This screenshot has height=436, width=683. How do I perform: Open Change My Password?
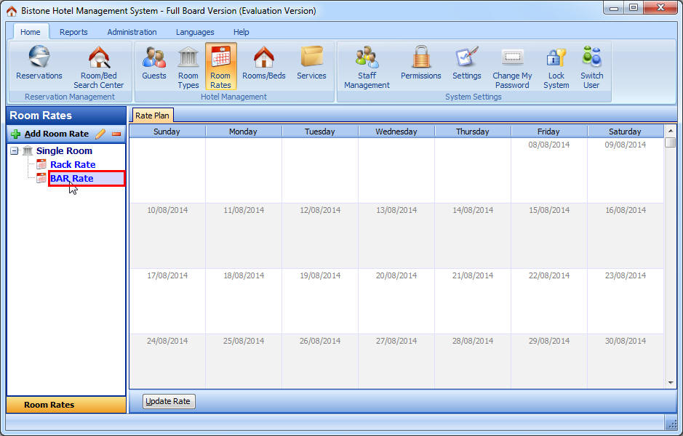[x=512, y=67]
